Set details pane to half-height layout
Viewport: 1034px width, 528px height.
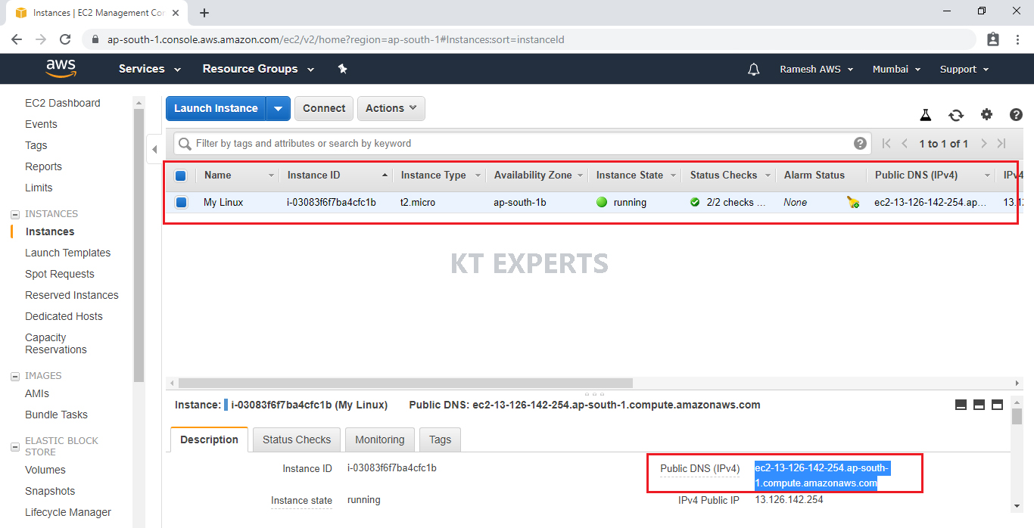click(x=979, y=405)
